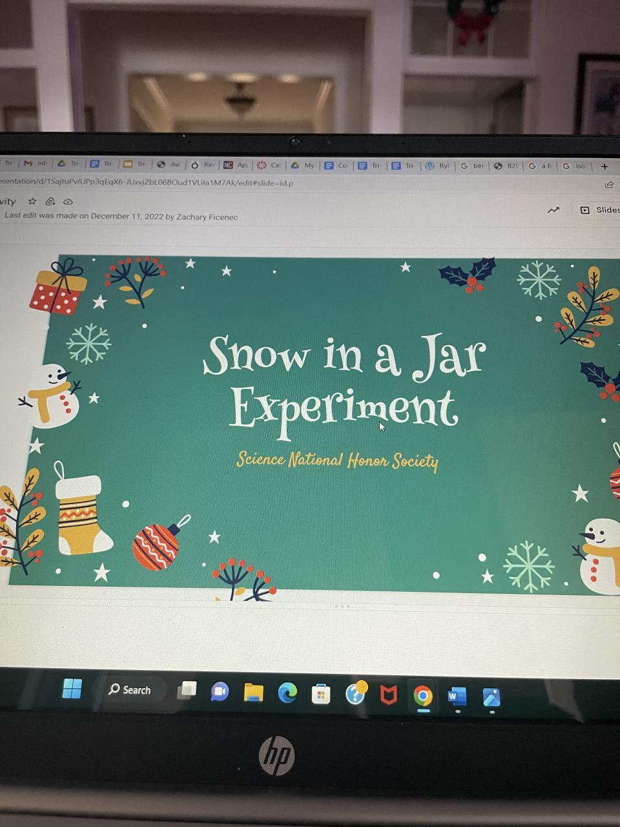Open the activity dashboard trend icon
Viewport: 620px width, 827px height.
[553, 210]
